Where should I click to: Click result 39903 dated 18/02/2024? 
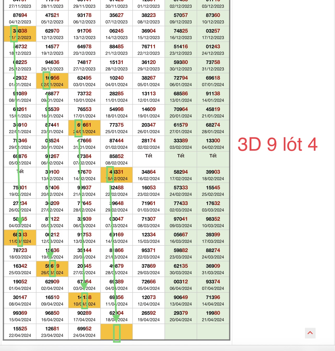tap(213, 175)
